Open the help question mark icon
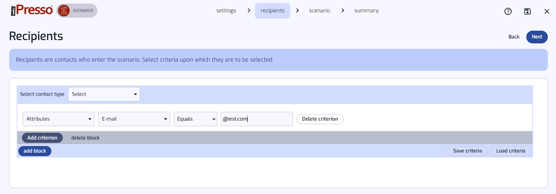This screenshot has height=194, width=556. coord(508,11)
